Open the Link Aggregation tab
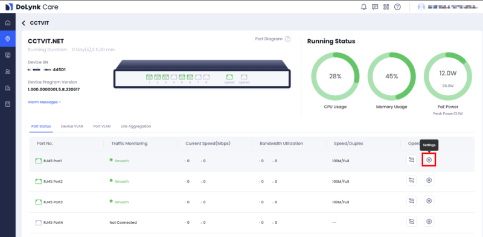The image size is (483, 237). point(136,126)
